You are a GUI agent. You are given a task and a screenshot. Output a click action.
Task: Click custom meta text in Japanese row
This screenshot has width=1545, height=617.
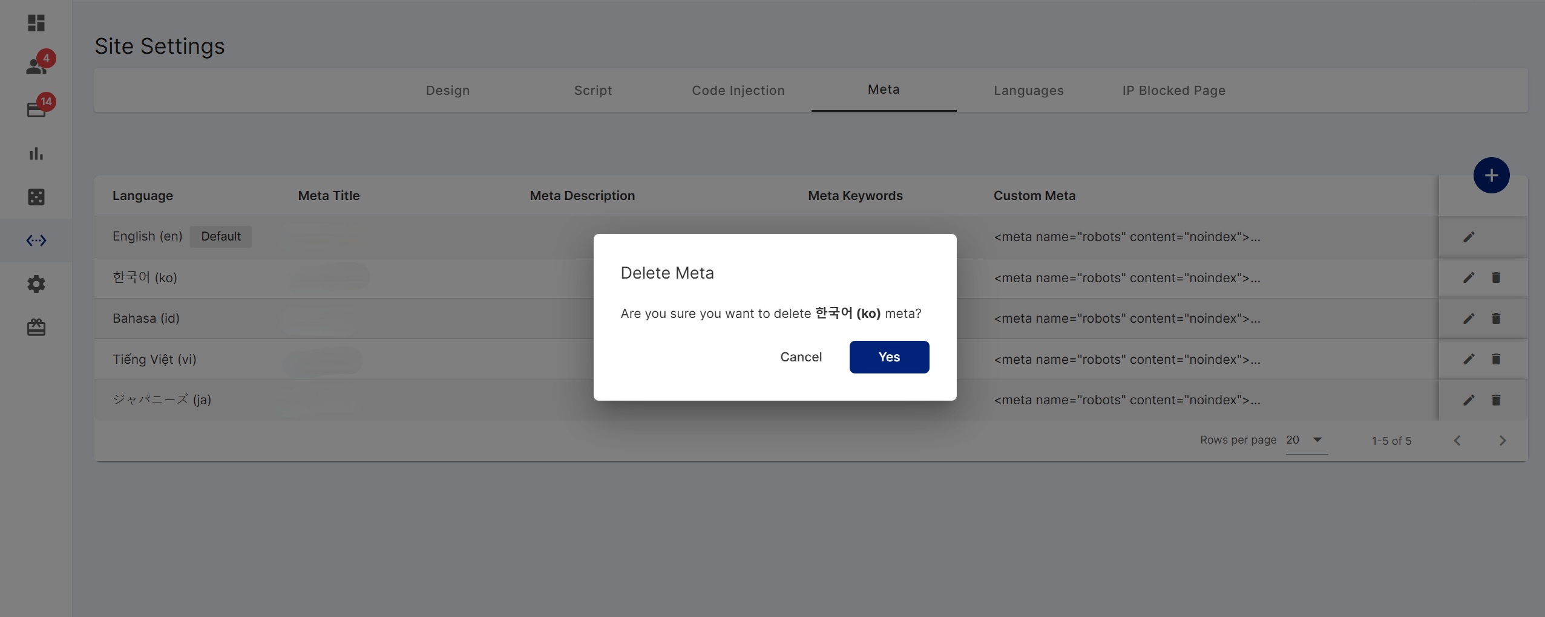click(x=1127, y=400)
